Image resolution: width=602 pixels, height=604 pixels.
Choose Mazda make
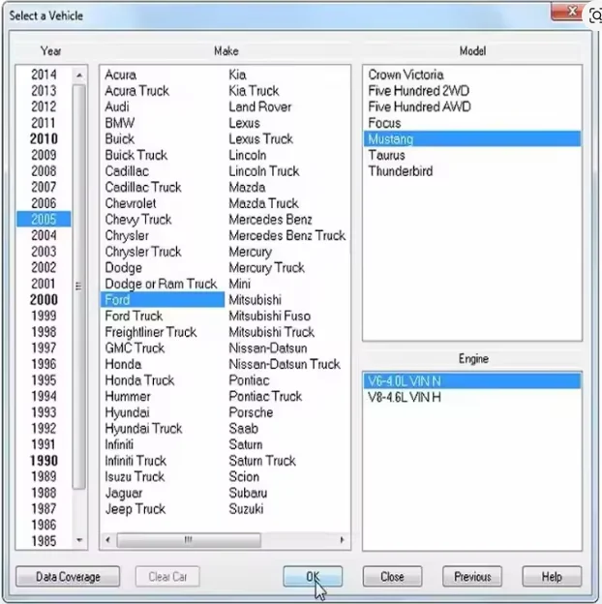[x=247, y=187]
